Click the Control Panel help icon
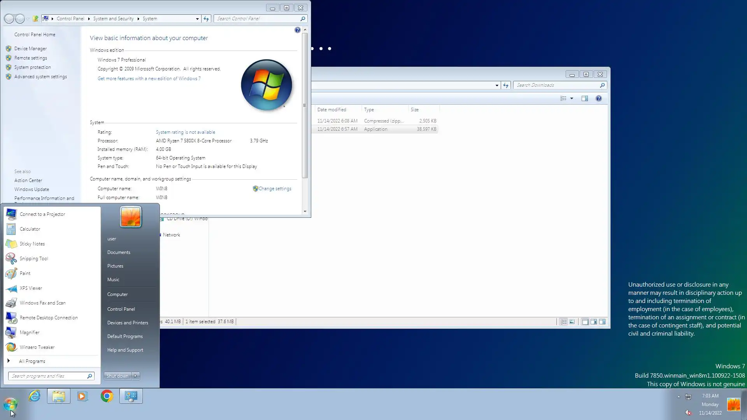Image resolution: width=747 pixels, height=420 pixels. [x=297, y=30]
